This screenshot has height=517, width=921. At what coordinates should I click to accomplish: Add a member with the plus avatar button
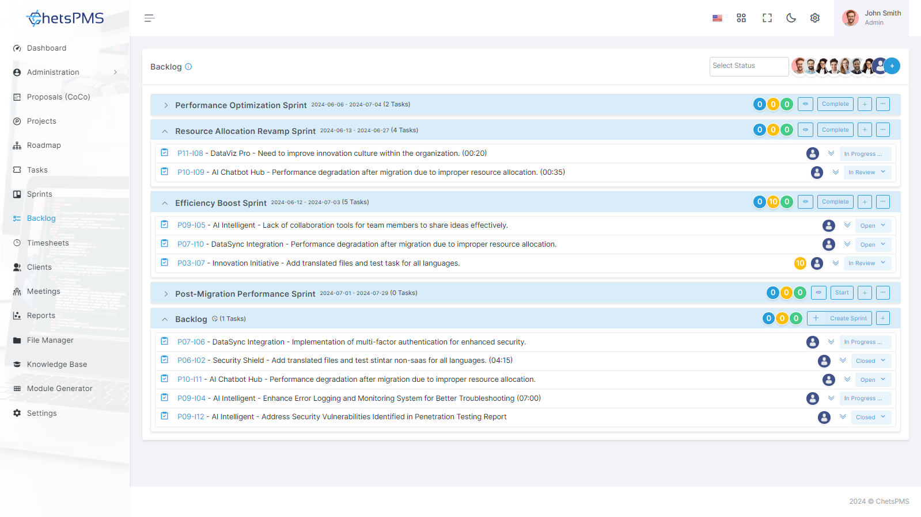point(892,66)
